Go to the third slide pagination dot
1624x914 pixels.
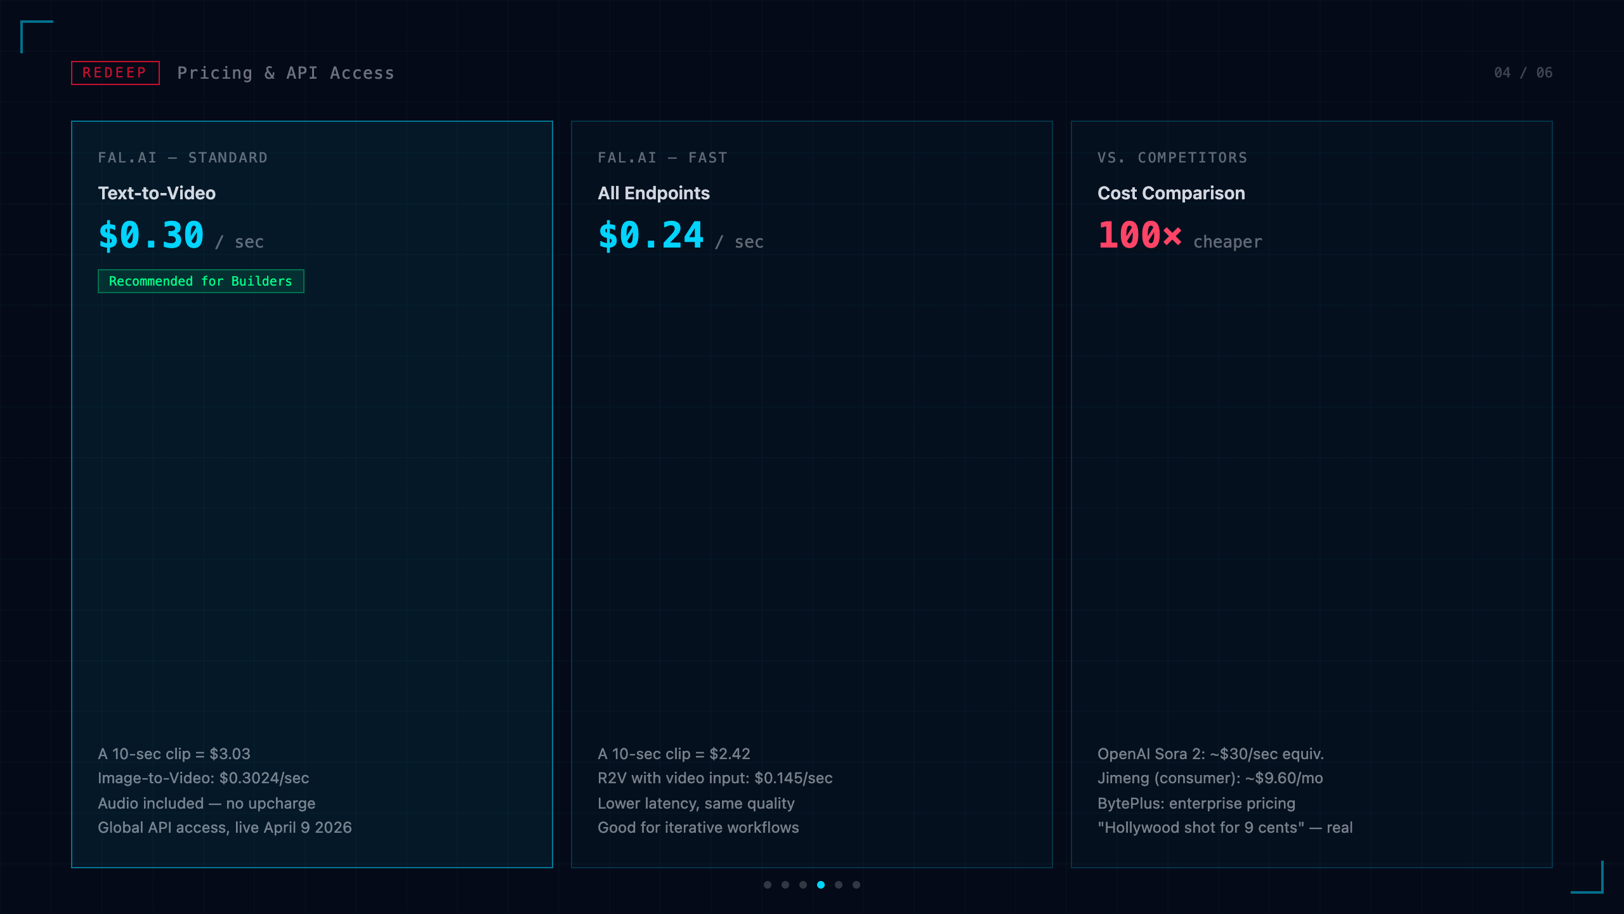click(803, 885)
